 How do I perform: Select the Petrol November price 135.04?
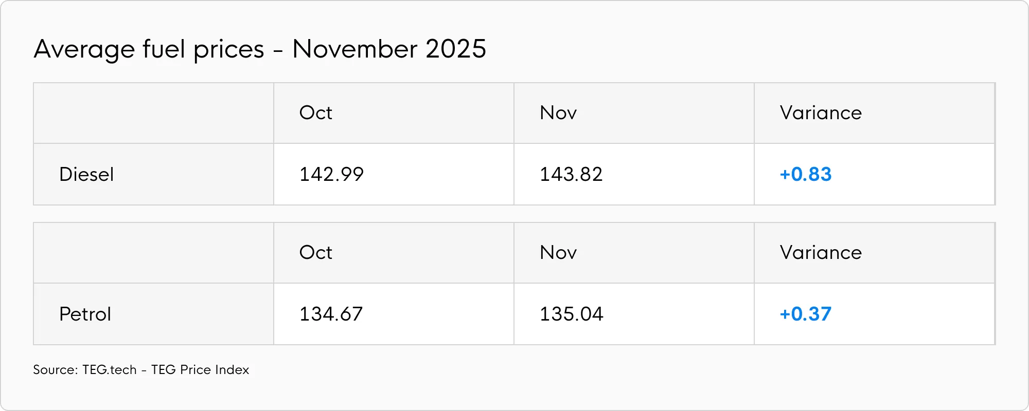(x=571, y=314)
